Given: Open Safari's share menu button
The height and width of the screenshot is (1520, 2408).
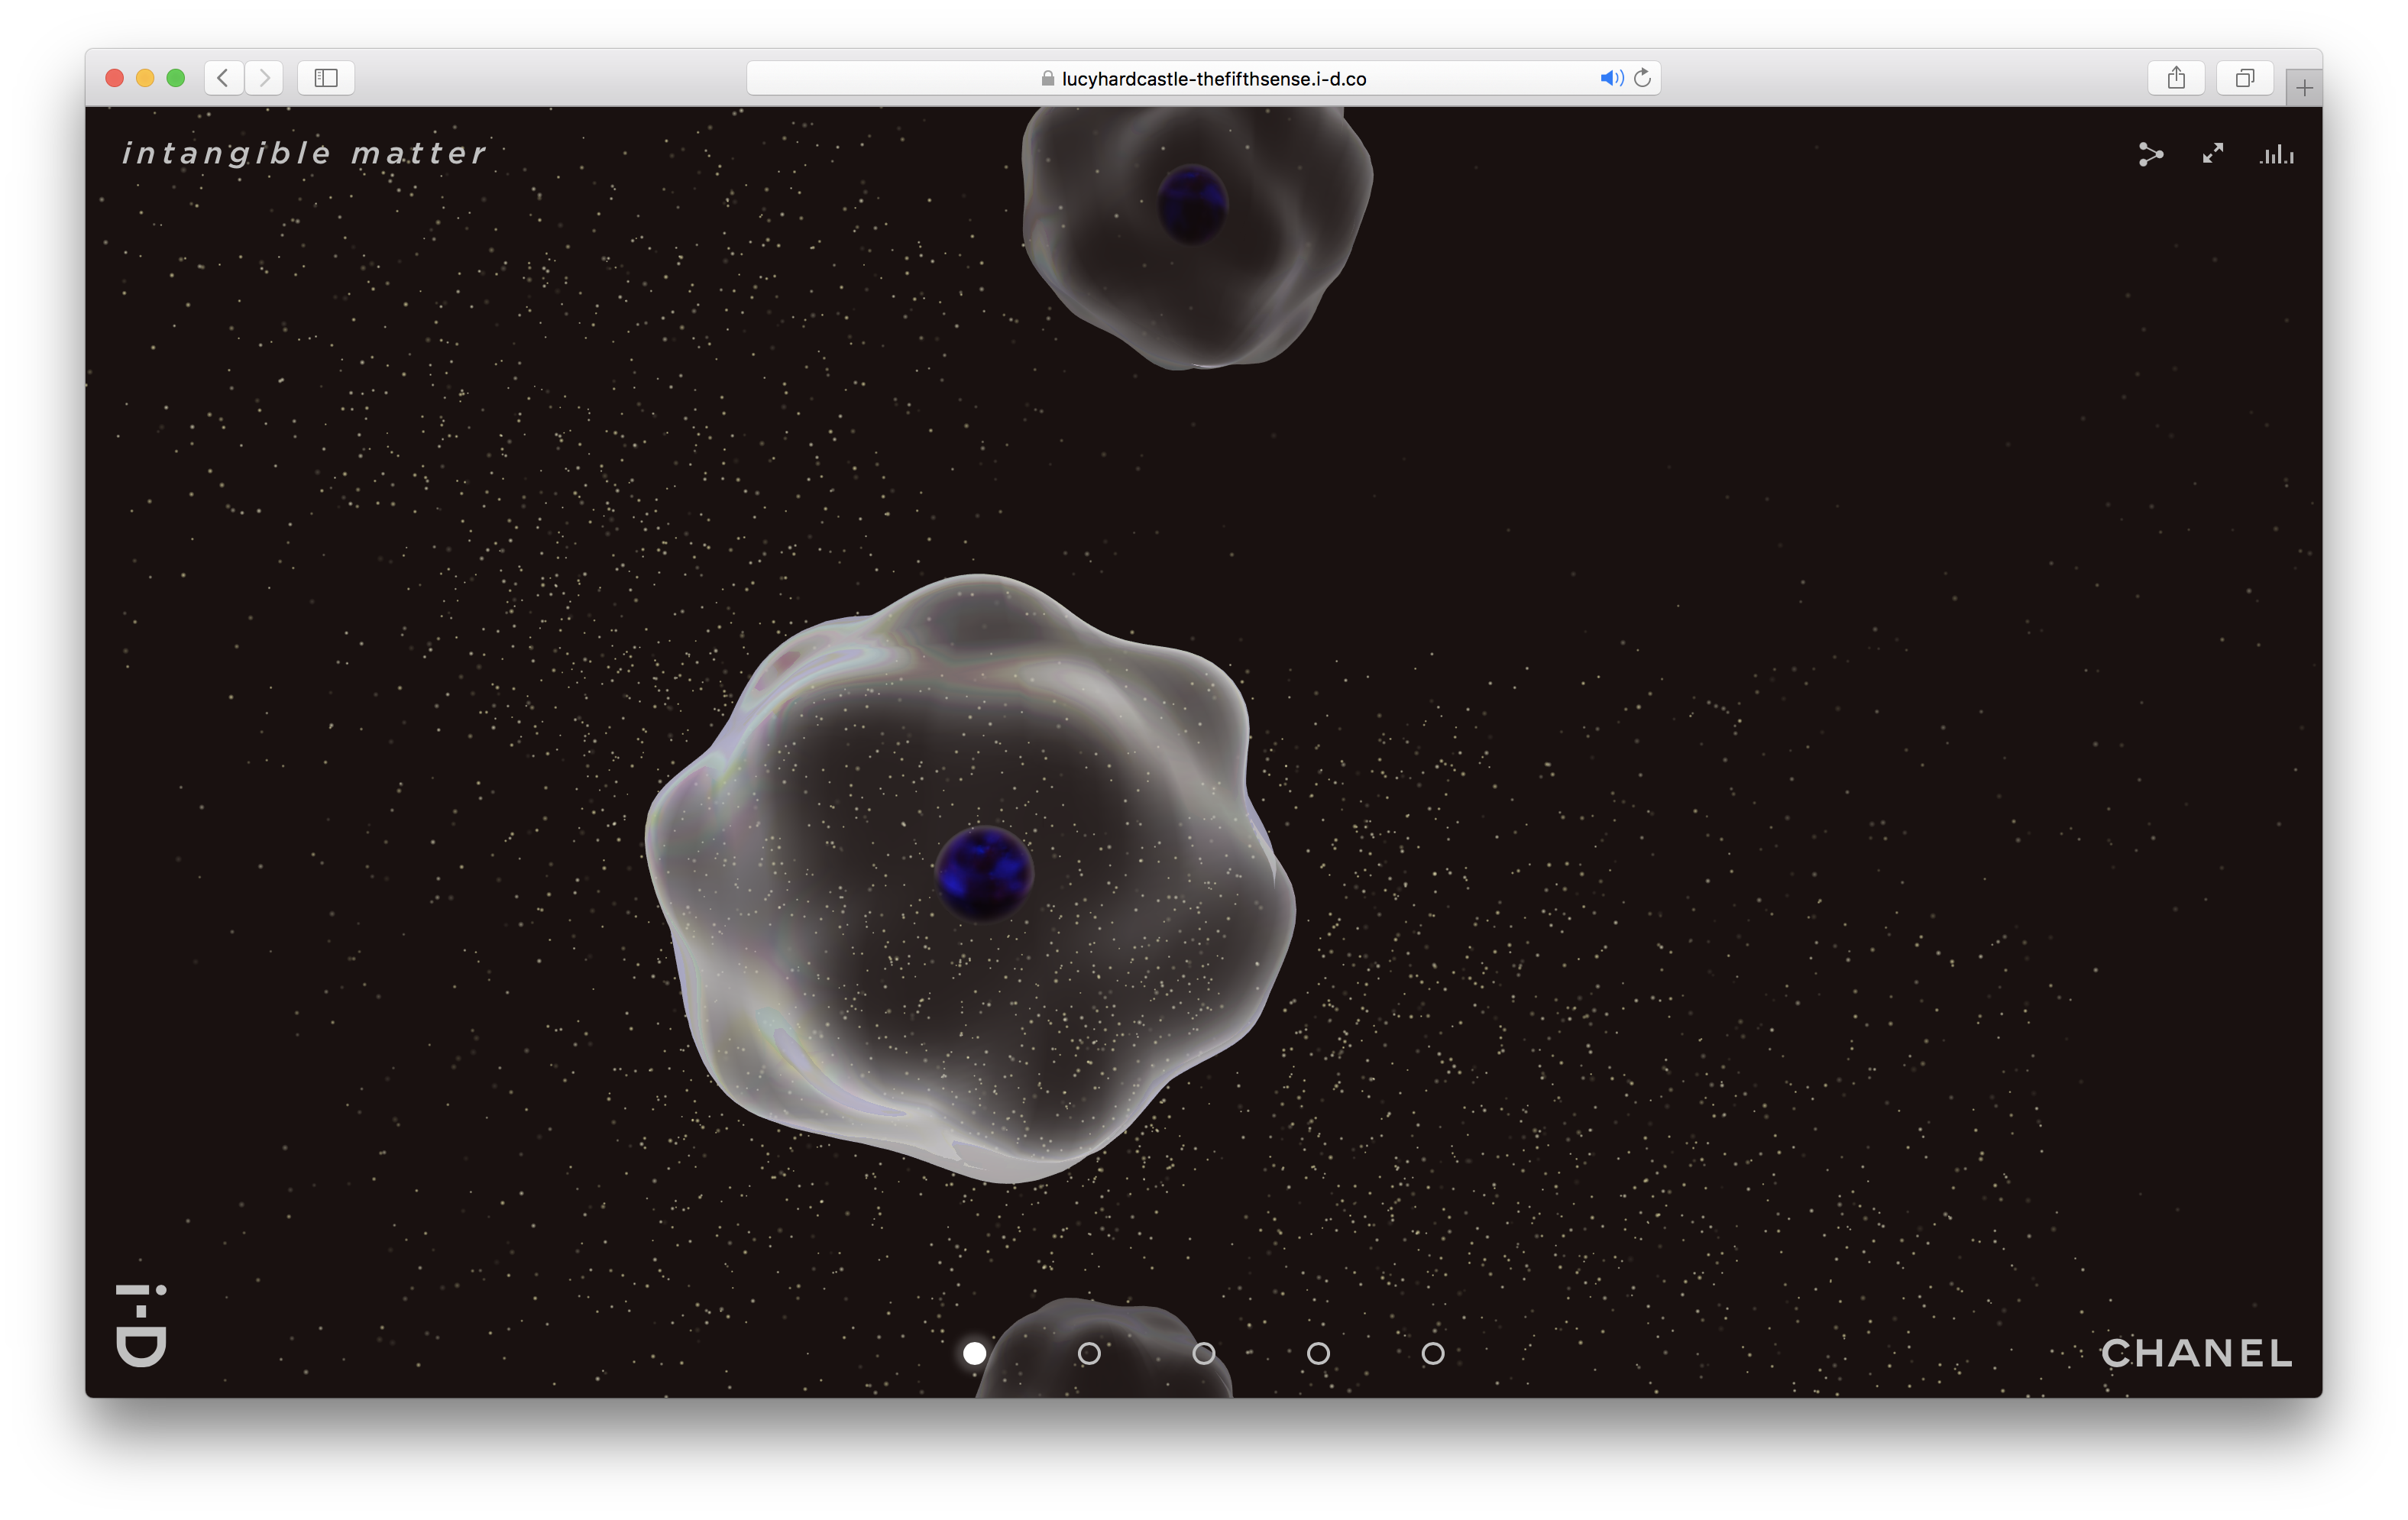Looking at the screenshot, I should tap(2176, 78).
